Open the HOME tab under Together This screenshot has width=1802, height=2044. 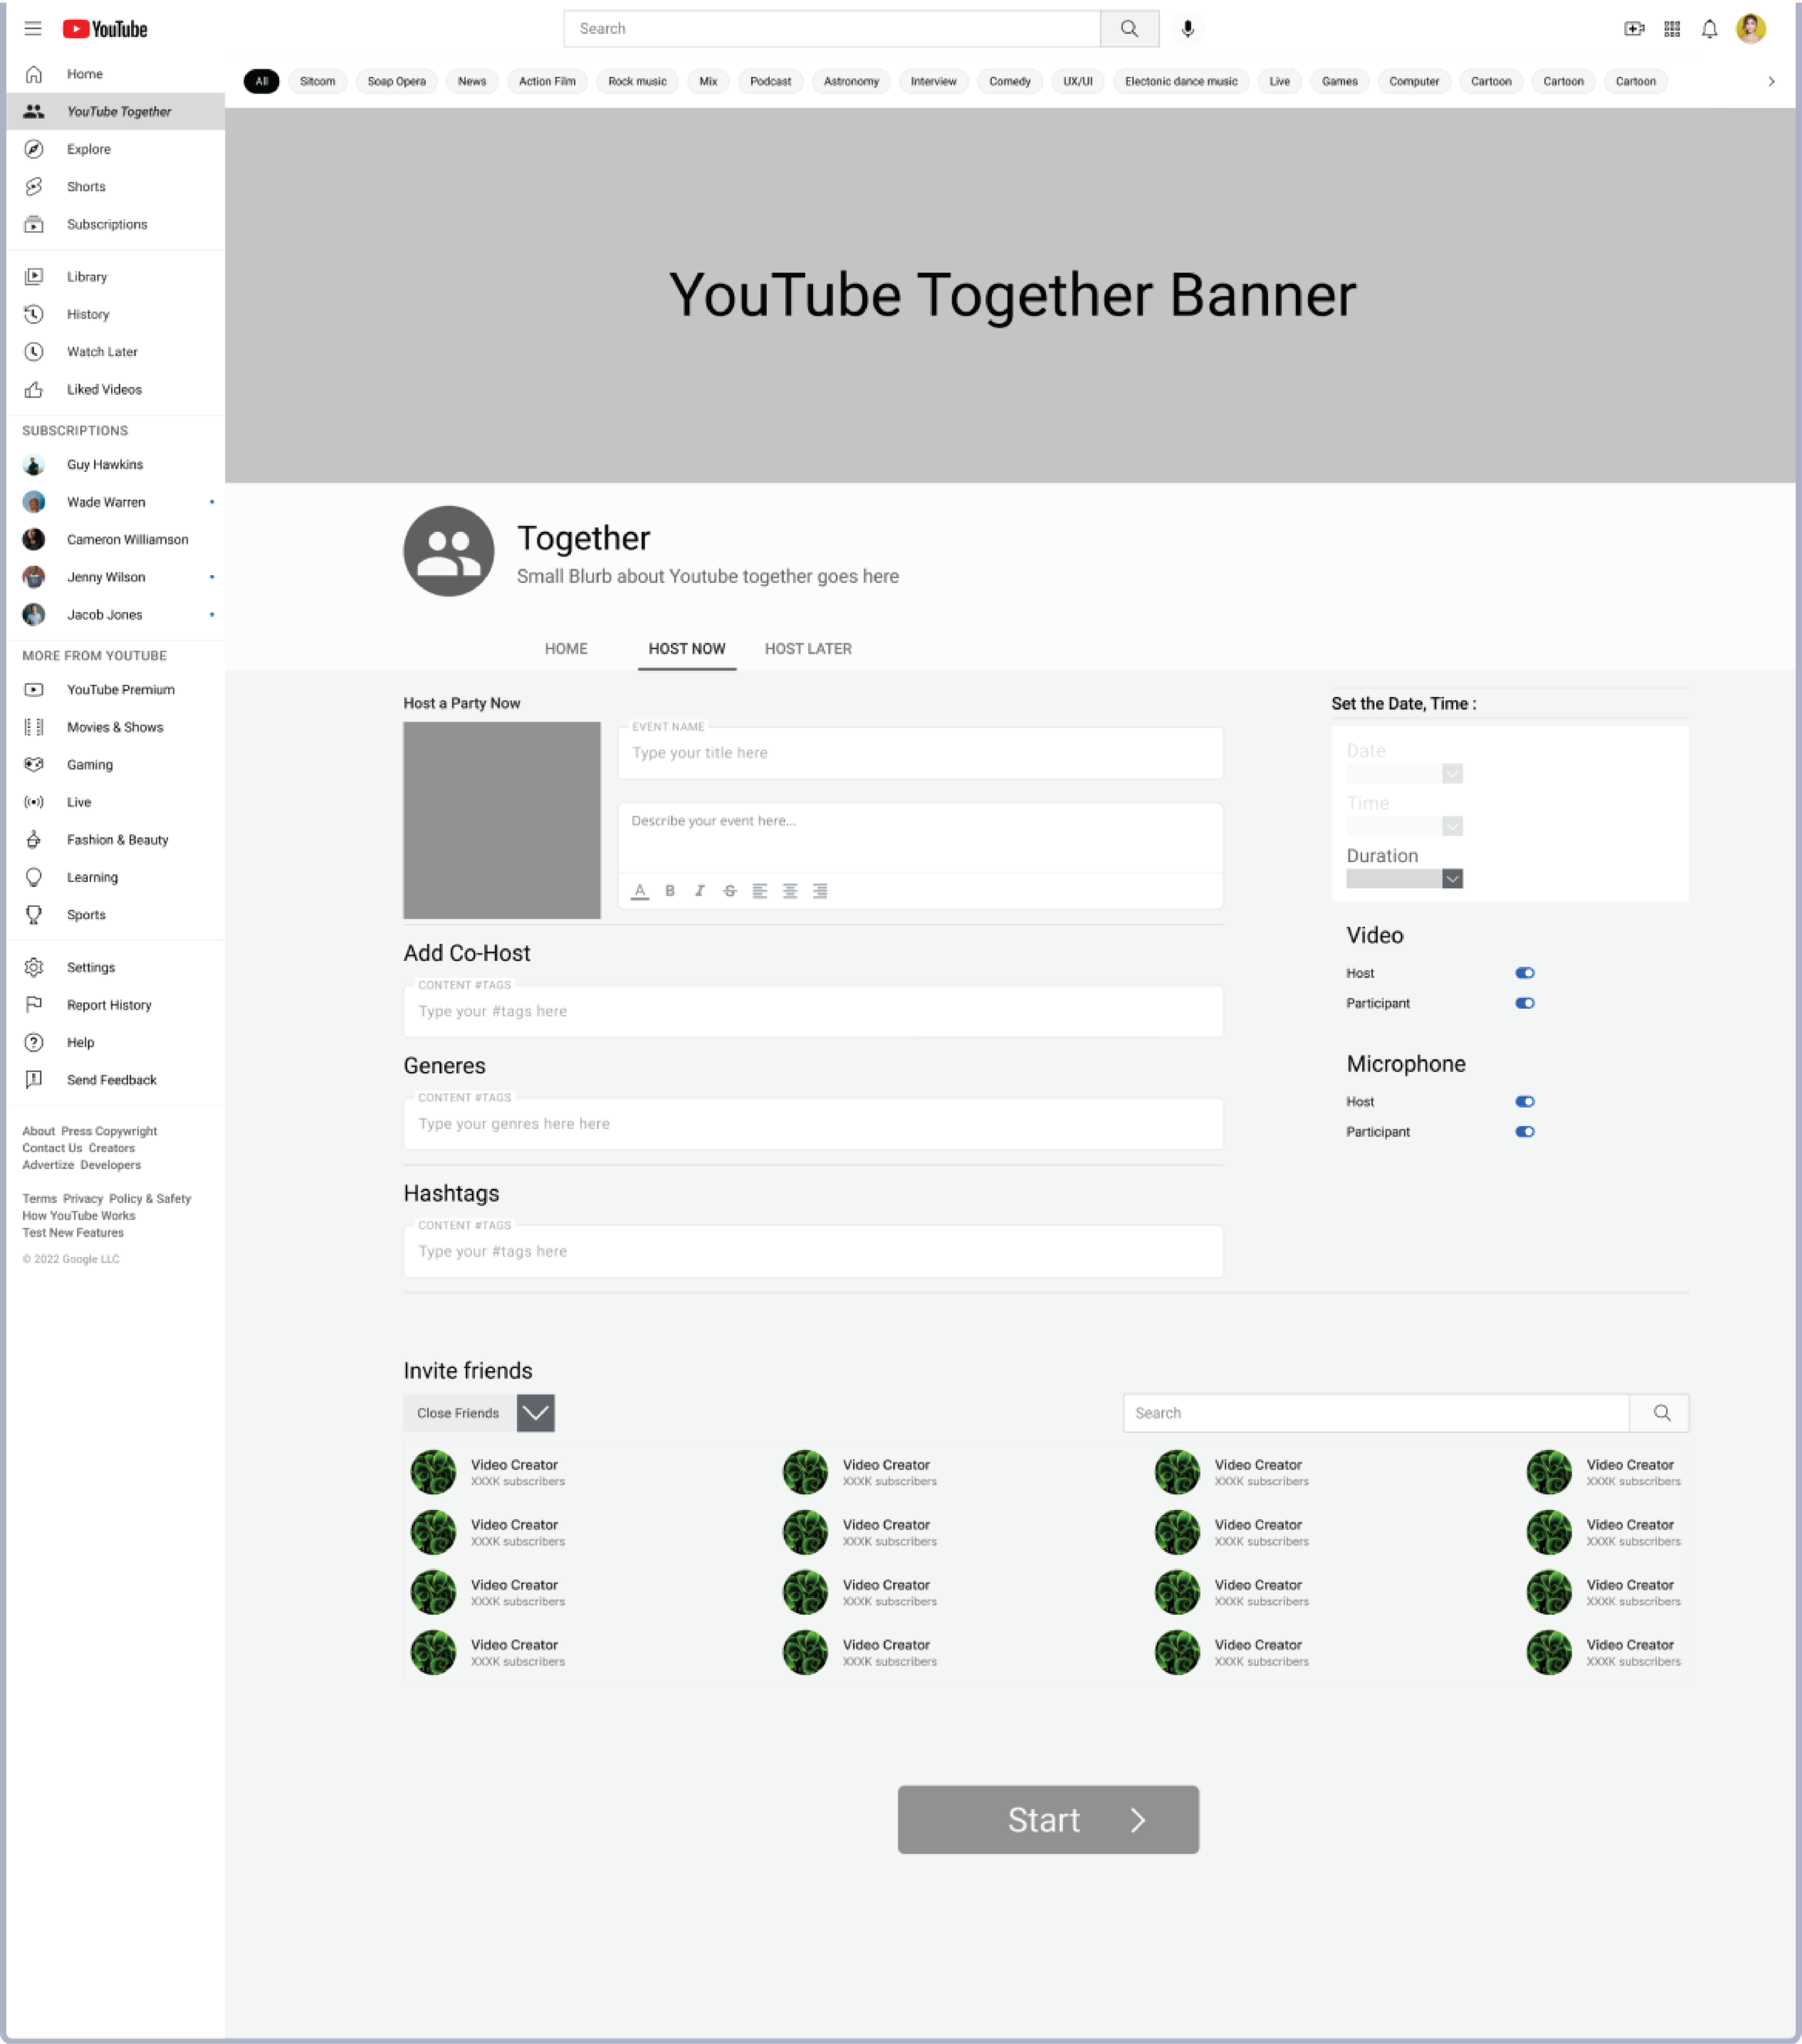(566, 649)
